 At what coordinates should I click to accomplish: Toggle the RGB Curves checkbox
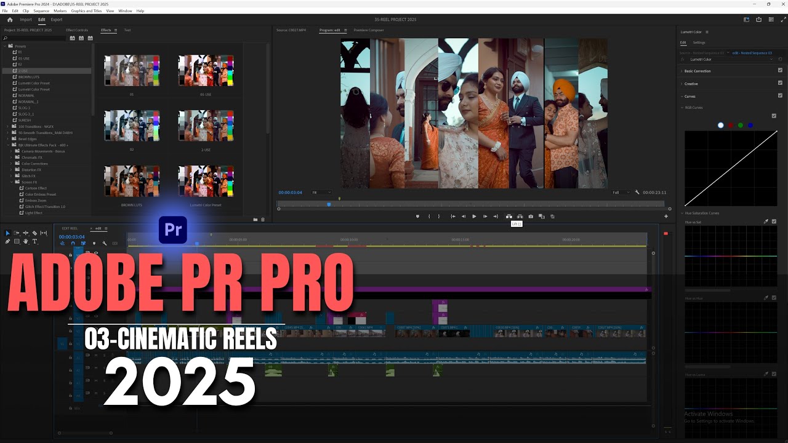pos(774,116)
